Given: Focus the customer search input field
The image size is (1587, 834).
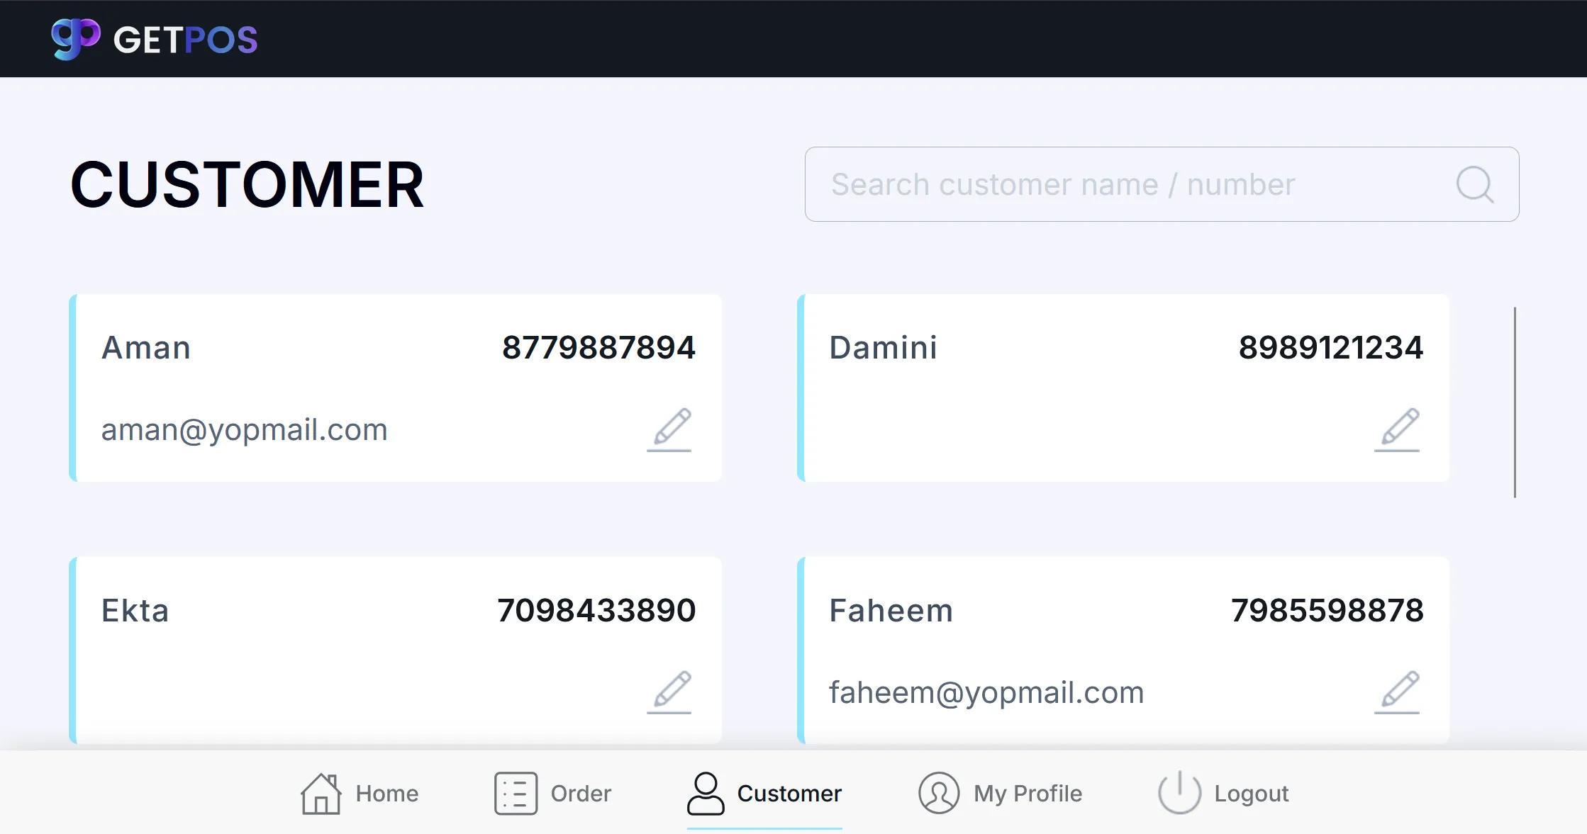Looking at the screenshot, I should pyautogui.click(x=1162, y=184).
